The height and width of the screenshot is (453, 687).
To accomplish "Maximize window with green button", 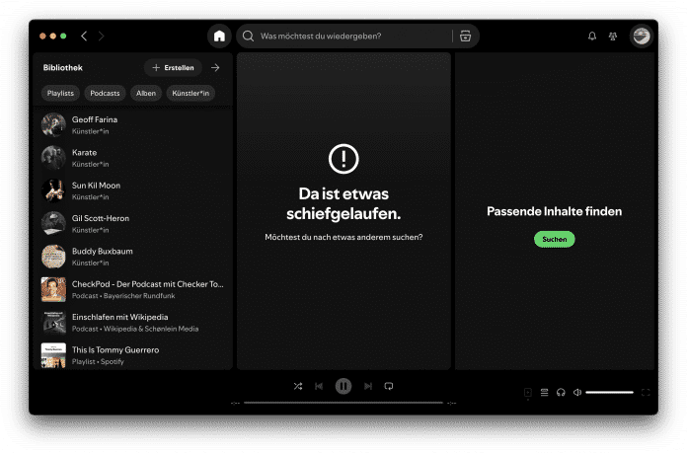I will click(63, 36).
